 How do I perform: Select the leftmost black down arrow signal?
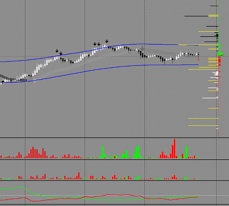pos(57,51)
